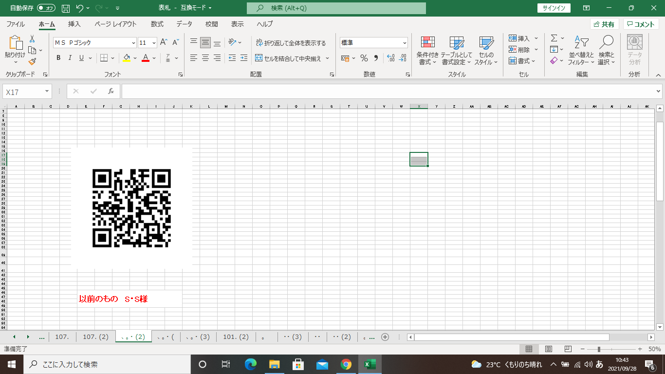This screenshot has width=665, height=374.
Task: Click the Save floppy disk icon
Action: [66, 8]
